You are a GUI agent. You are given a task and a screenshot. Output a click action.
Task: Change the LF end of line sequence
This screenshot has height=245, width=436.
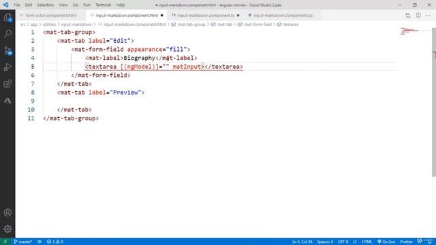(x=355, y=242)
